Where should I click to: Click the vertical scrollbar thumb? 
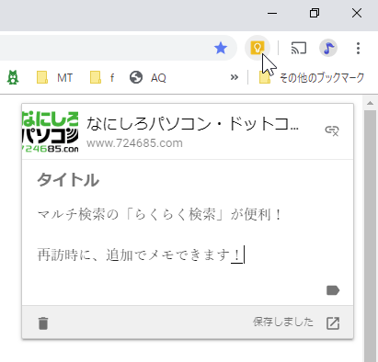click(x=370, y=236)
